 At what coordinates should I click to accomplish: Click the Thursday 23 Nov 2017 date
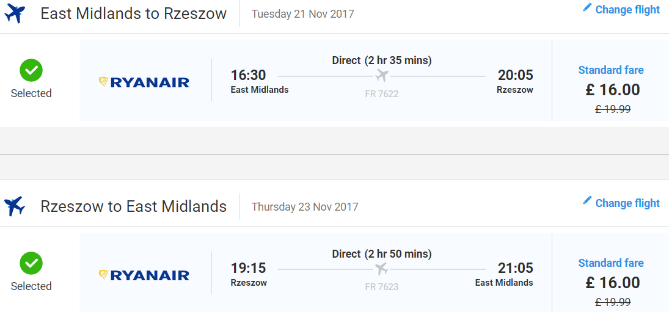click(x=305, y=207)
